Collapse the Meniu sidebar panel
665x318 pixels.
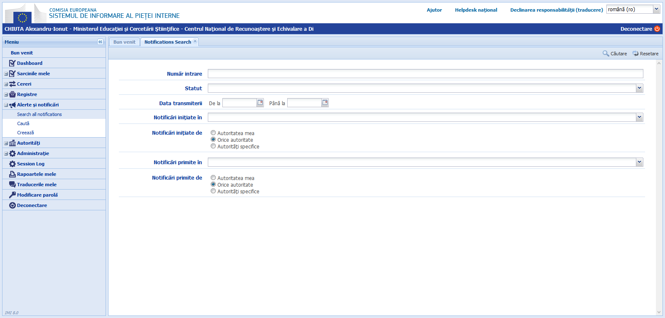pos(100,42)
